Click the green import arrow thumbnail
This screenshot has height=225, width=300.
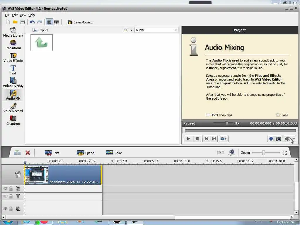(42, 43)
